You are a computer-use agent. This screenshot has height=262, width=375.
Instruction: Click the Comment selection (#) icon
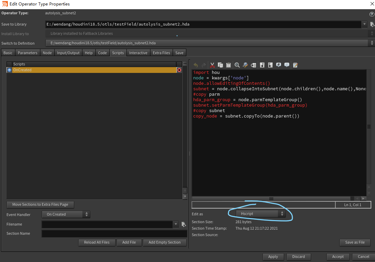click(x=279, y=65)
